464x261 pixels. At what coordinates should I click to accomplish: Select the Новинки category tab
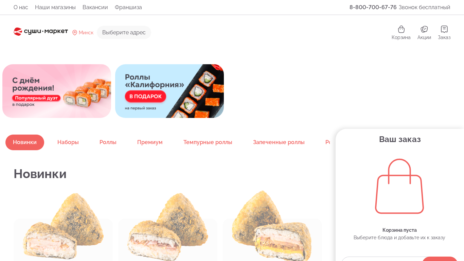(25, 142)
